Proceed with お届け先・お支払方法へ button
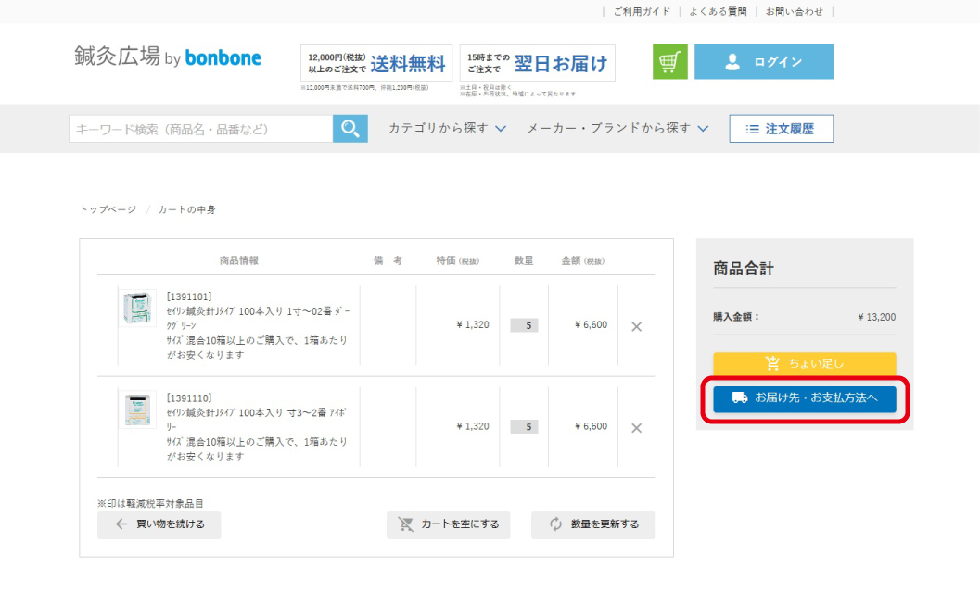This screenshot has height=606, width=980. (x=804, y=398)
